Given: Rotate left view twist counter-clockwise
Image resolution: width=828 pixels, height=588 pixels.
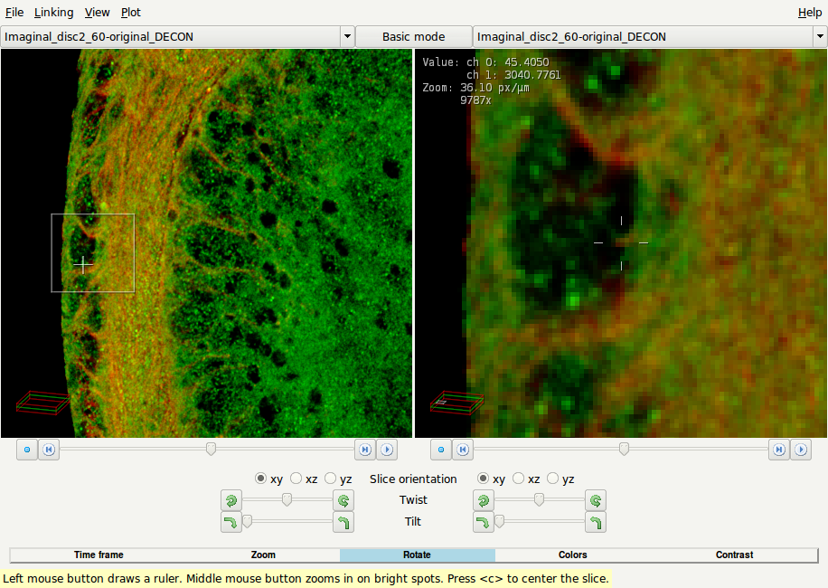Looking at the screenshot, I should (231, 500).
